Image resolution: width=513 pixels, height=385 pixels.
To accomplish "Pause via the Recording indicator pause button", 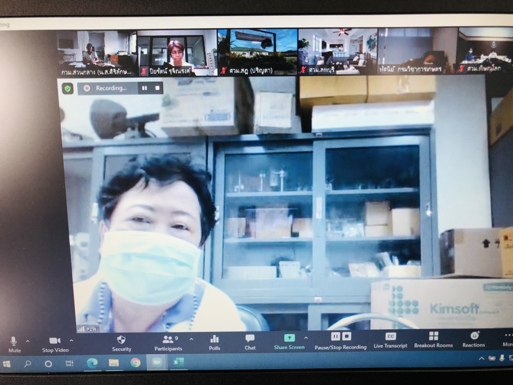I will [x=144, y=88].
